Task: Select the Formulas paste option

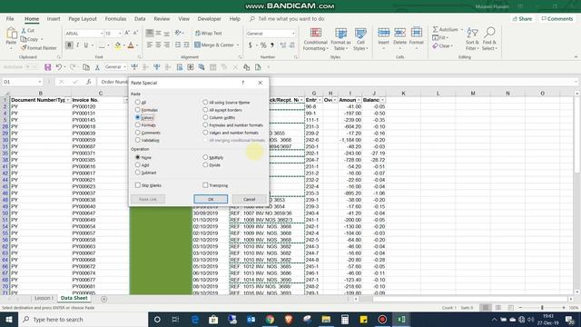Action: pos(138,110)
